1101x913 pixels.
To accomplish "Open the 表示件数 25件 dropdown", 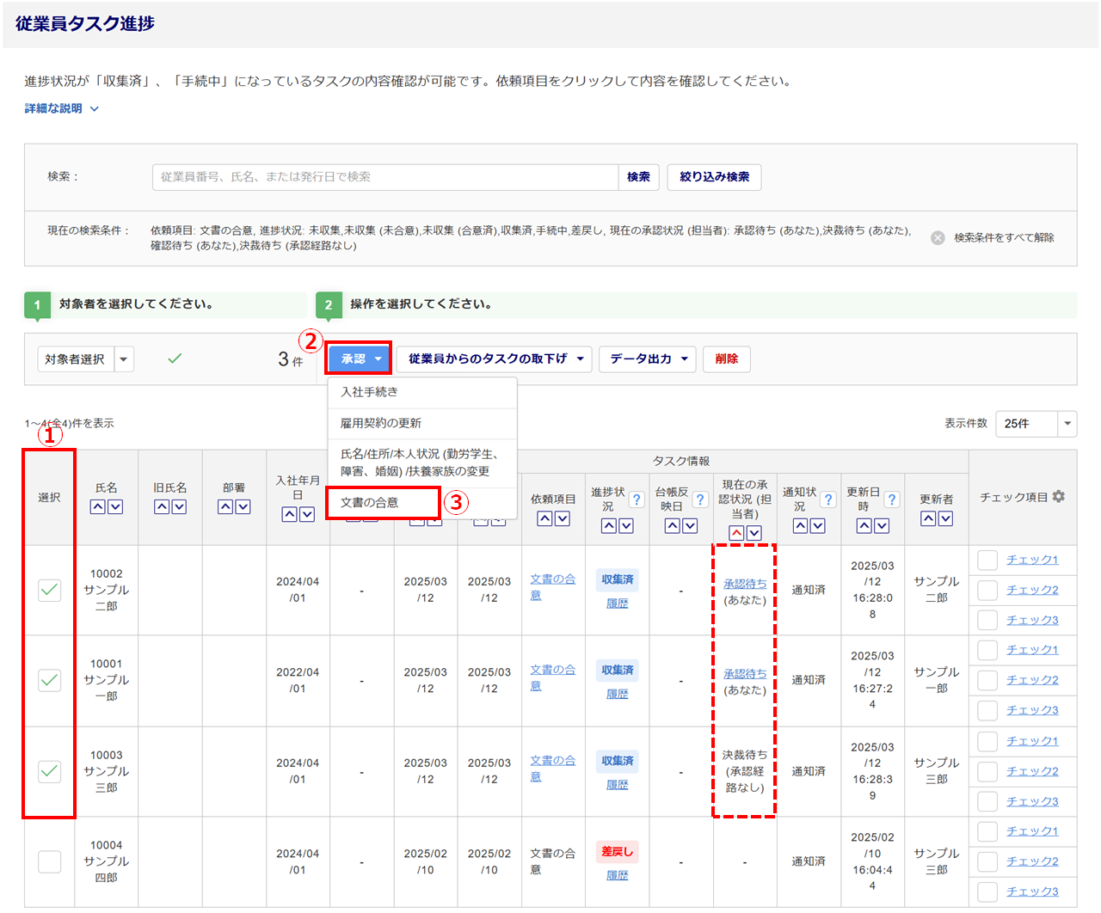I will pos(1036,423).
